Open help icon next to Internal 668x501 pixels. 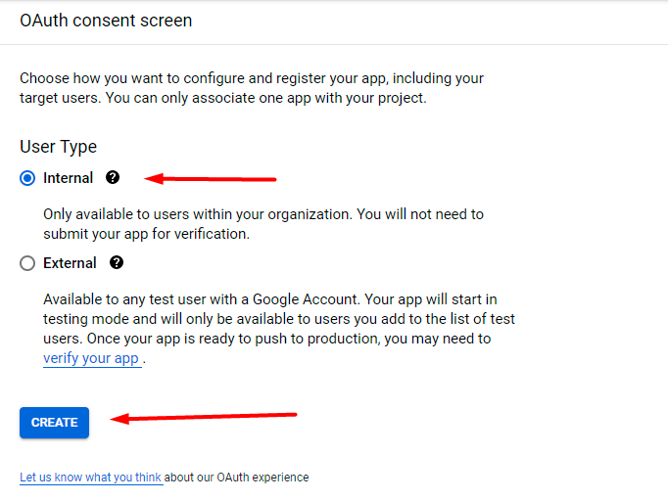tap(113, 177)
